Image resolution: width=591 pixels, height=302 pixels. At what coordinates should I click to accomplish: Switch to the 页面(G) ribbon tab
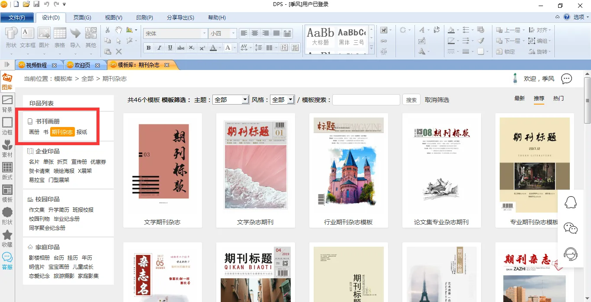point(82,18)
